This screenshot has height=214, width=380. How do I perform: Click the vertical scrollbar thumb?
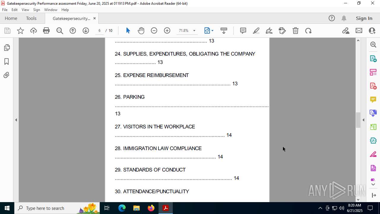pos(358,120)
